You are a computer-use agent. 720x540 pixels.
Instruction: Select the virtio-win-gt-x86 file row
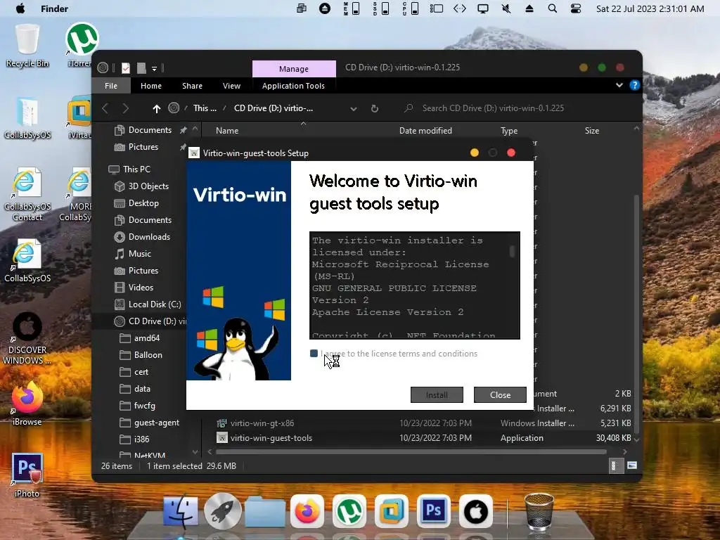tap(424, 423)
